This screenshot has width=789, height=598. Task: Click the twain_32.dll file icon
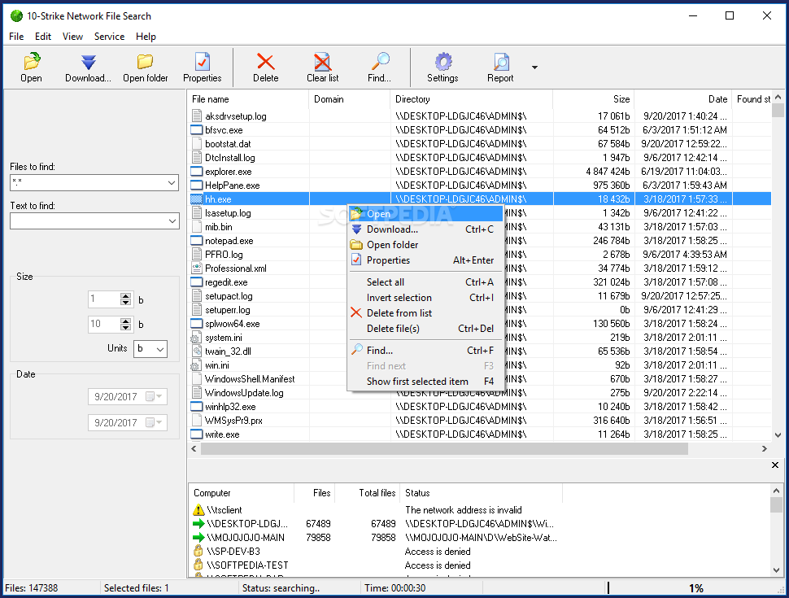pos(197,351)
